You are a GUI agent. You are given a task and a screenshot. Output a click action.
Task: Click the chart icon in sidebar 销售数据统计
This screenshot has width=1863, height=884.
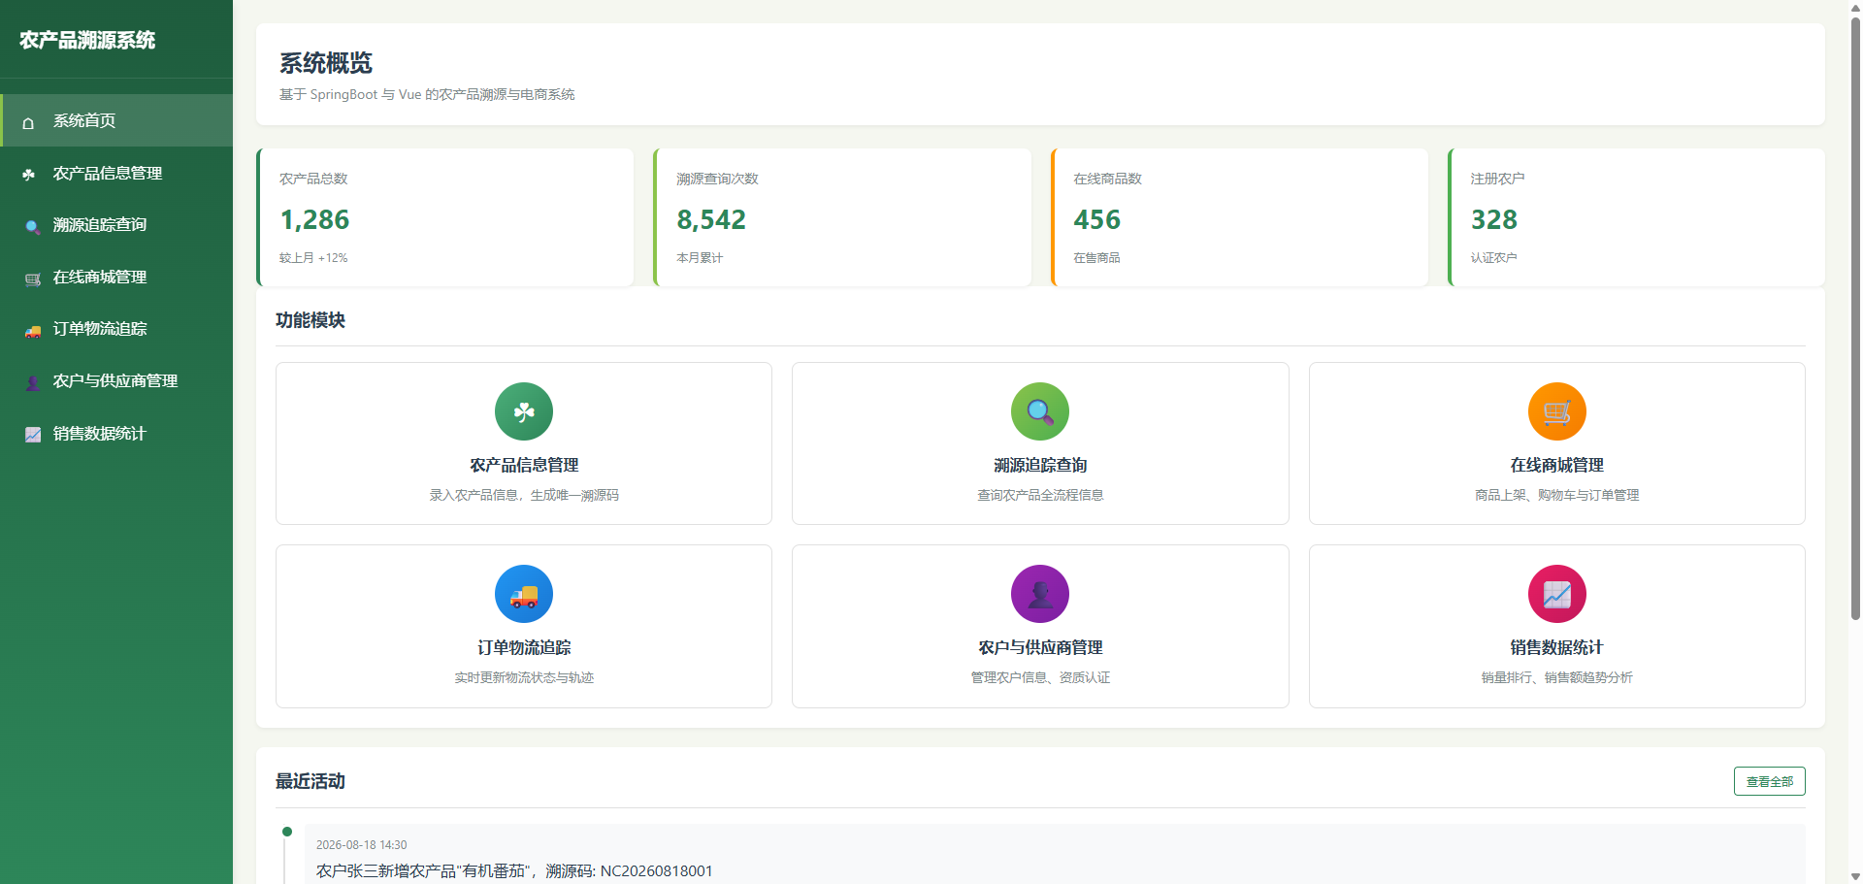32,435
